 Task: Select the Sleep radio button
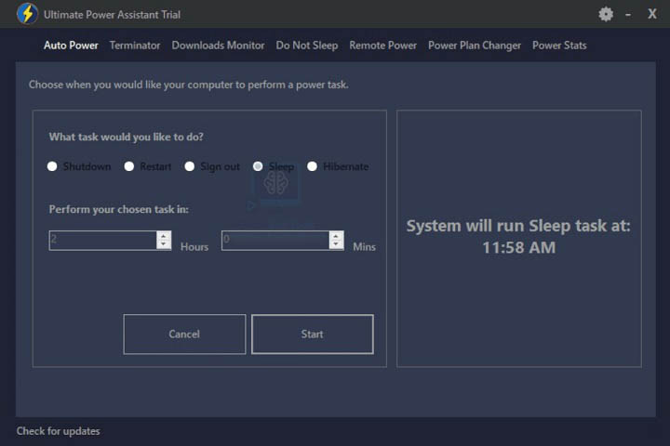point(258,166)
